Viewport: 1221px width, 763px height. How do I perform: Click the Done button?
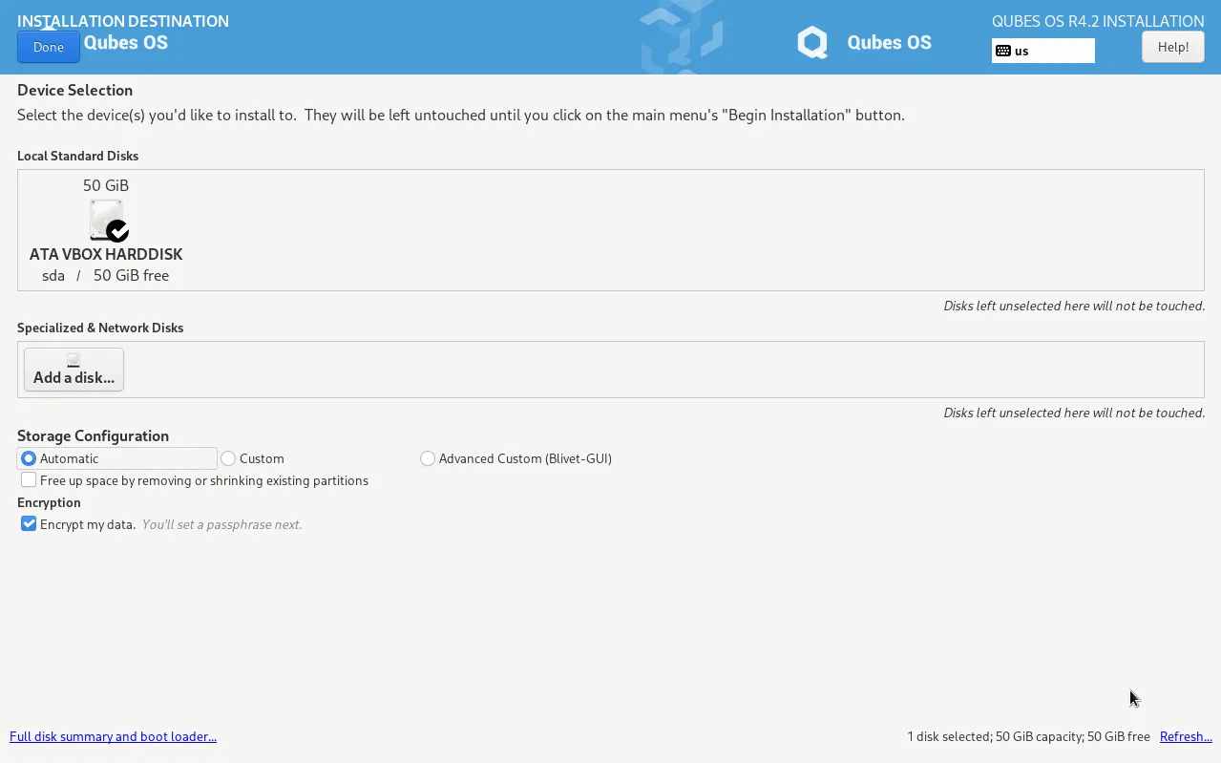(48, 47)
